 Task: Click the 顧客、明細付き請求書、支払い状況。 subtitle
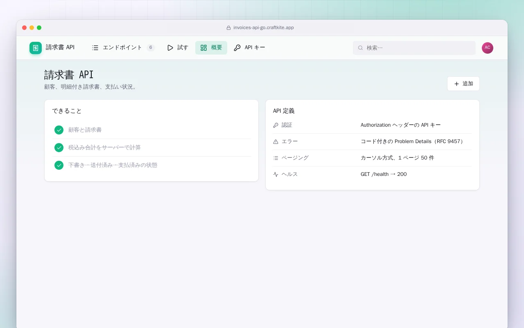tap(91, 87)
